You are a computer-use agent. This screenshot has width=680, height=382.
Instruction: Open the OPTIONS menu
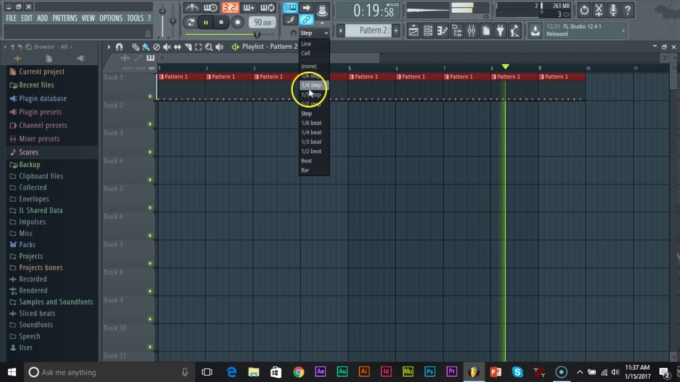tap(111, 18)
